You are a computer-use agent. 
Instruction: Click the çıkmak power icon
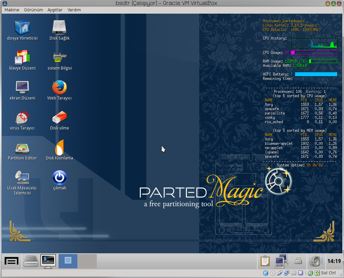[x=60, y=180]
